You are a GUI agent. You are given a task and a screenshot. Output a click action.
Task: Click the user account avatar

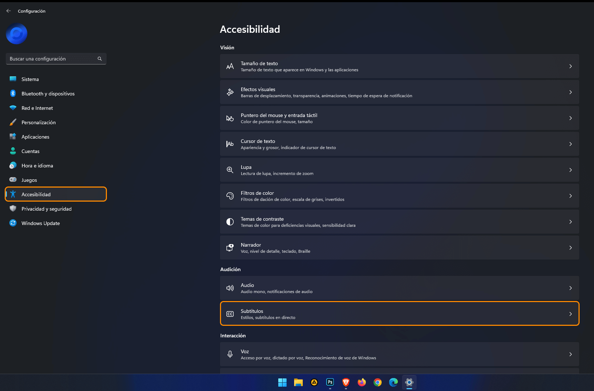17,33
